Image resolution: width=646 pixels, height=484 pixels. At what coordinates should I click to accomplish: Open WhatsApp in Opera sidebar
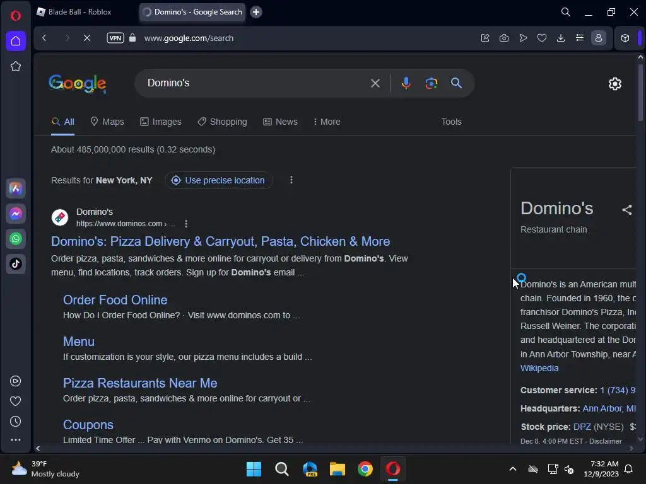click(x=16, y=239)
